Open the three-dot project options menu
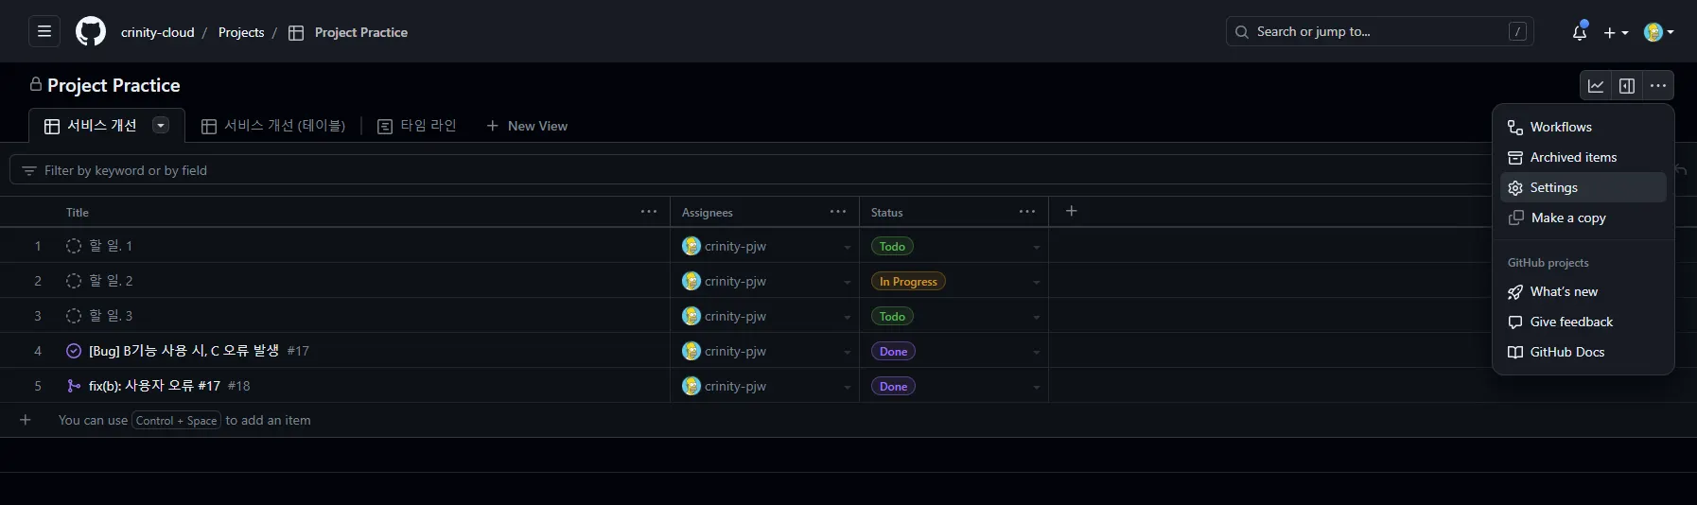This screenshot has width=1697, height=505. tap(1658, 86)
